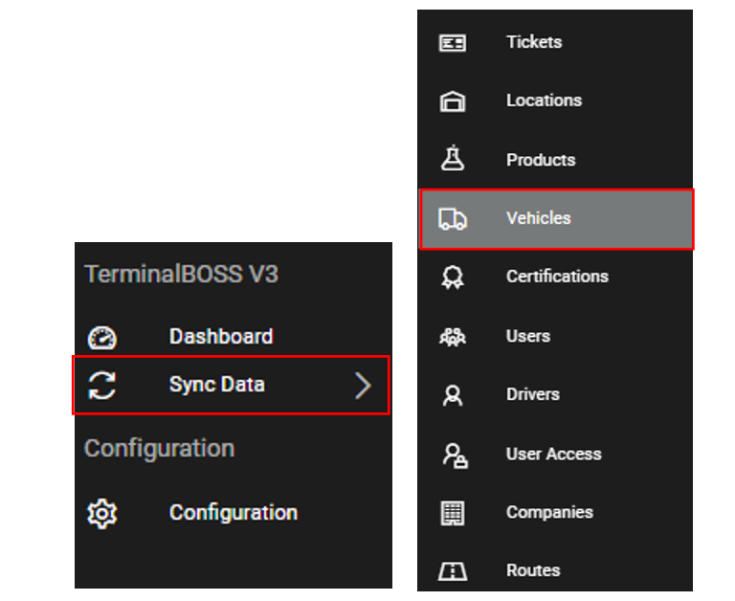Click the Dashboard speedometer icon
This screenshot has width=735, height=601.
(102, 338)
